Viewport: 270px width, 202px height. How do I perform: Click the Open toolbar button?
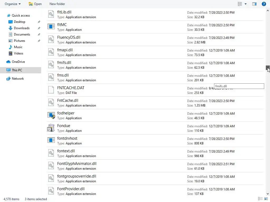click(35, 4)
